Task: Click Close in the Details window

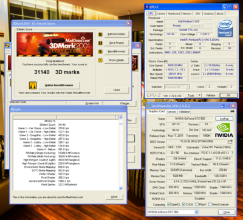Action: [x=114, y=197]
